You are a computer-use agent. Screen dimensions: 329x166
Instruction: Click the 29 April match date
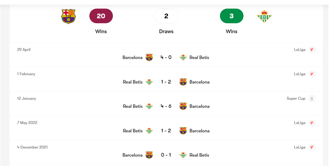(x=24, y=50)
